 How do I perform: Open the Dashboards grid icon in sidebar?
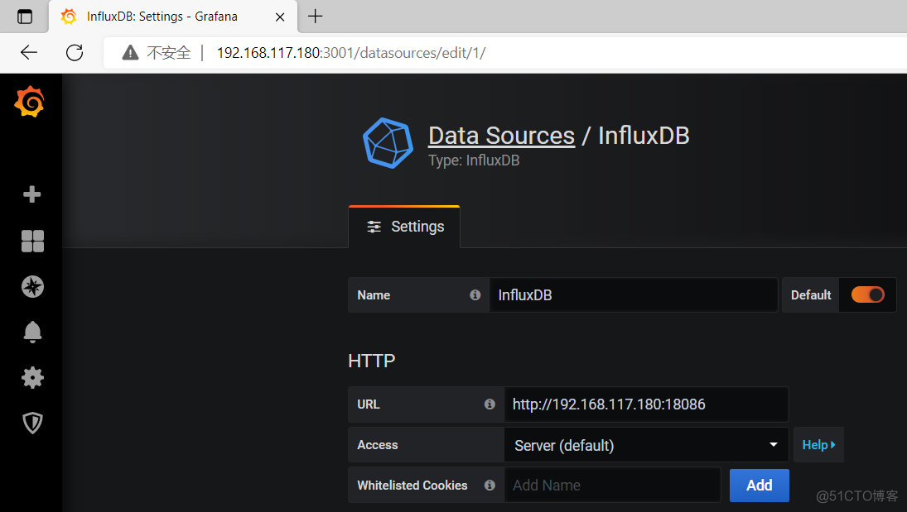[x=32, y=241]
